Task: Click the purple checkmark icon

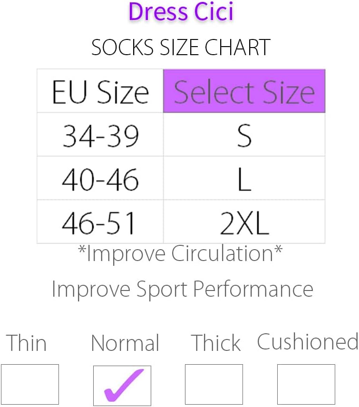Action: tap(123, 385)
